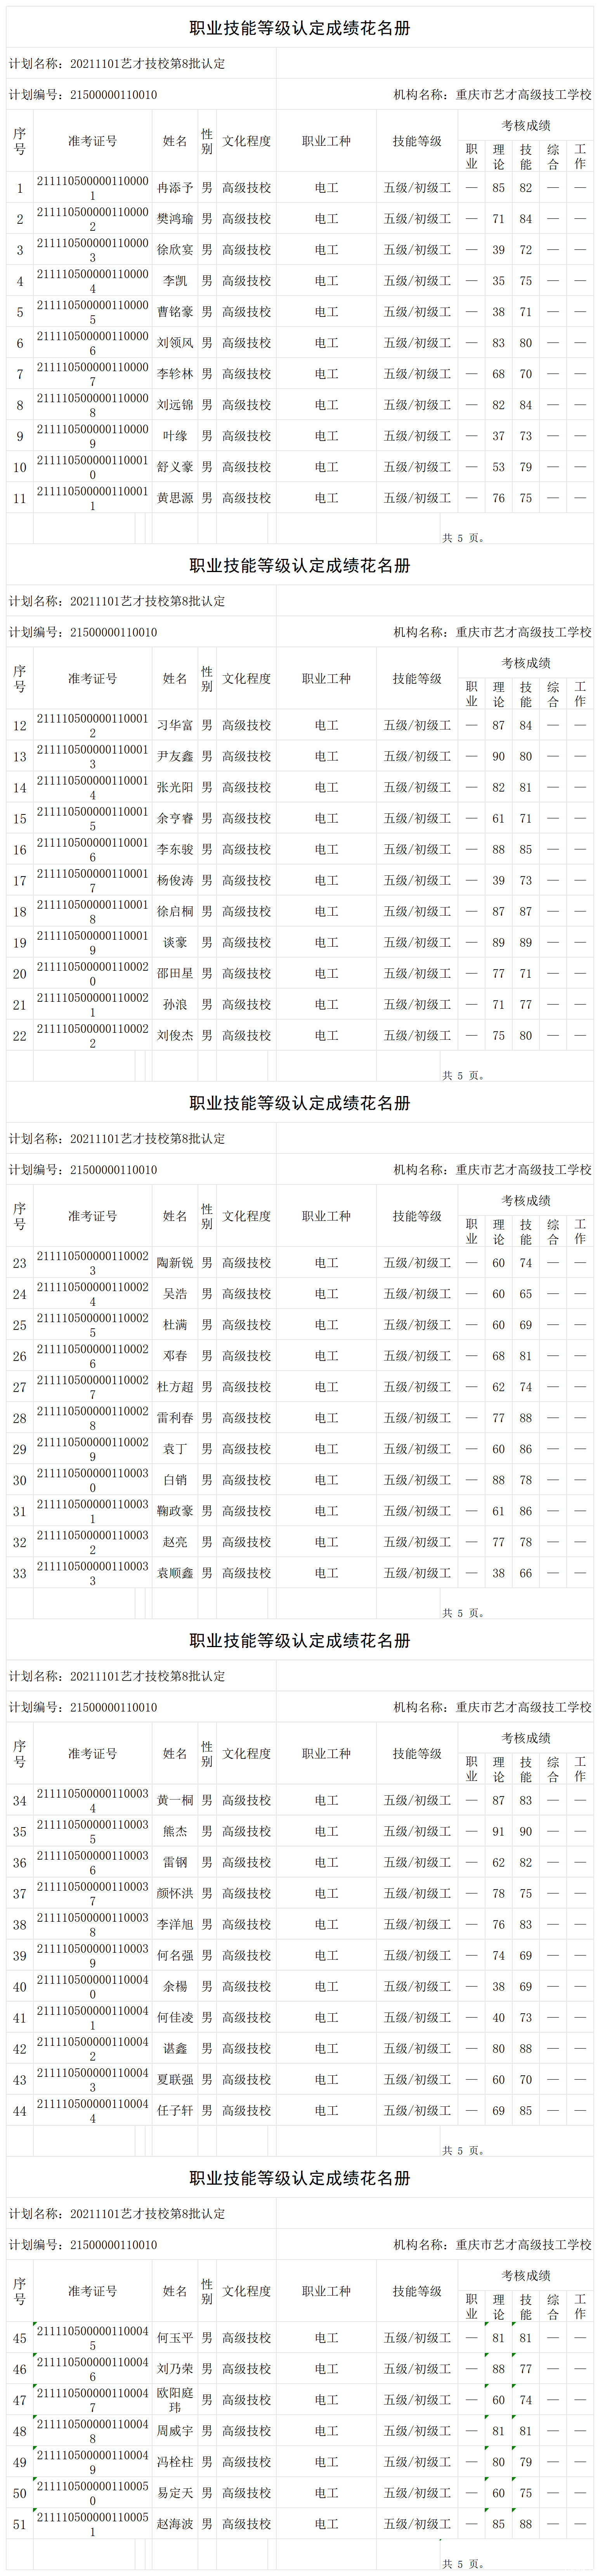The image size is (600, 2576).
Task: Click the name 何佳凌 in row 41
Action: coord(175,2018)
